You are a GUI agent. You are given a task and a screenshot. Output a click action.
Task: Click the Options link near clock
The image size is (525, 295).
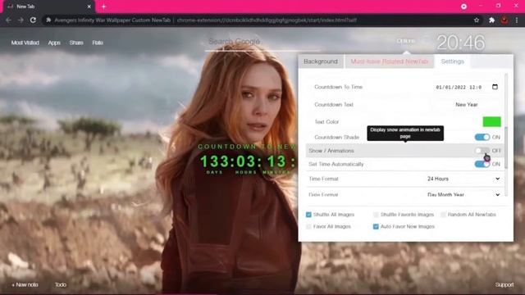point(406,41)
